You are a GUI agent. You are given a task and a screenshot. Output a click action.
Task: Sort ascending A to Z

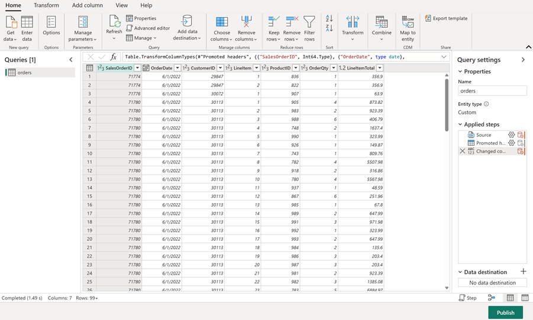click(329, 18)
